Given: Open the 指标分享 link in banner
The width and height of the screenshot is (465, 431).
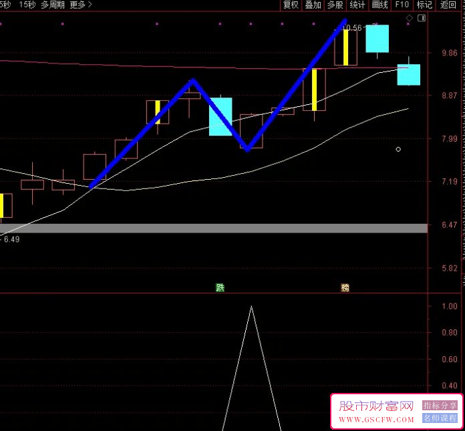Looking at the screenshot, I should (440, 405).
